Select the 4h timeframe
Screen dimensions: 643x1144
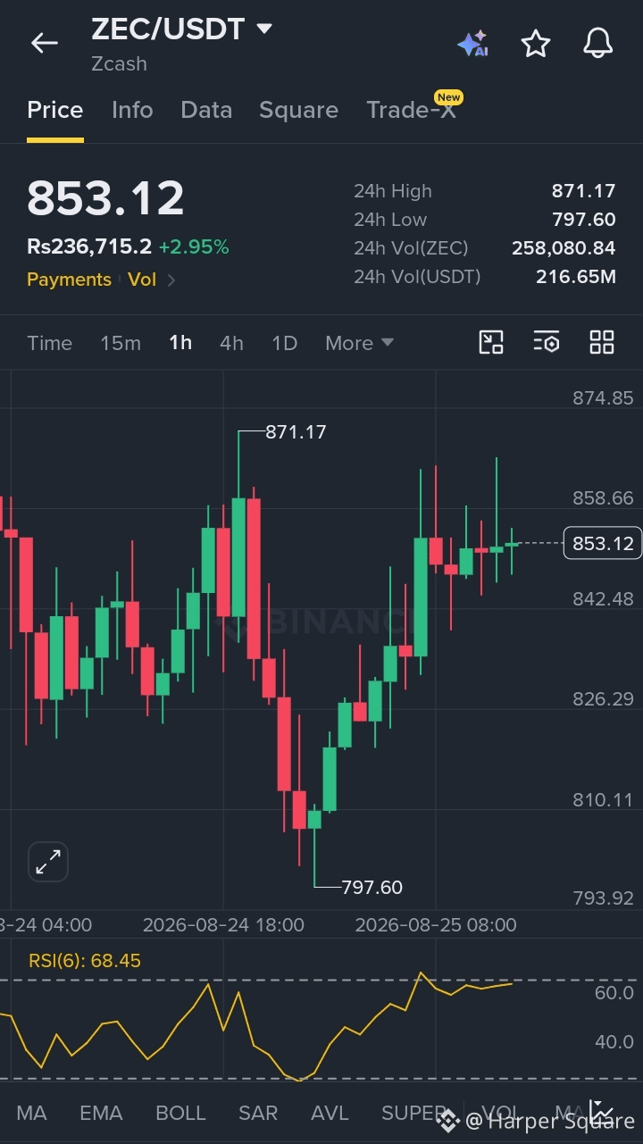231,343
